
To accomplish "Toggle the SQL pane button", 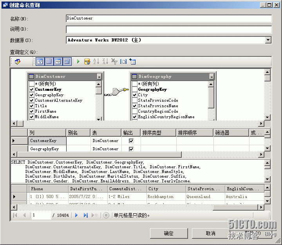I will [x=58, y=62].
